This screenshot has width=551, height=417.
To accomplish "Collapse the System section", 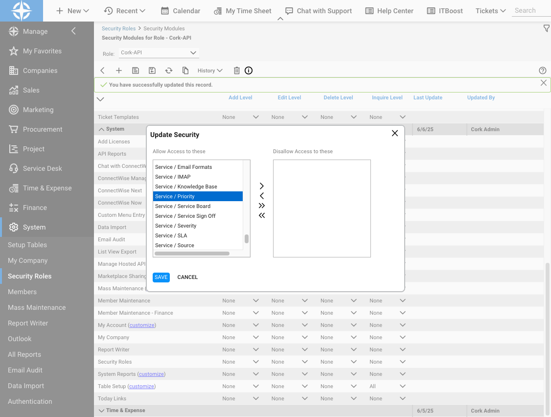I will tap(101, 129).
